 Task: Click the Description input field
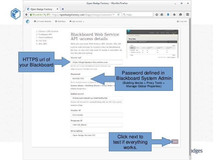[x=90, y=135]
